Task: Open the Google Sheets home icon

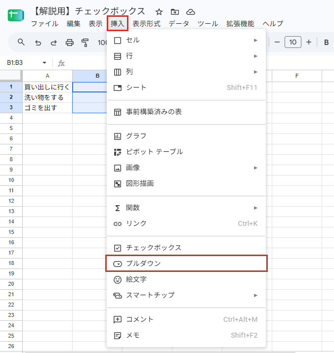Action: 16,15
